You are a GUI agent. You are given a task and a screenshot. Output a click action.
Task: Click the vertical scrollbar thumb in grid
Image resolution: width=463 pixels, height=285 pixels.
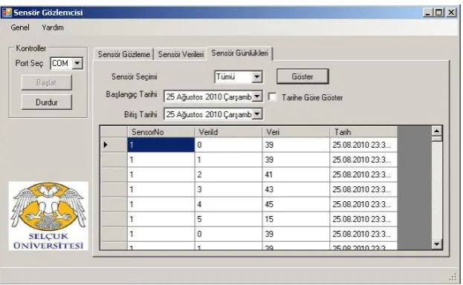click(x=437, y=138)
